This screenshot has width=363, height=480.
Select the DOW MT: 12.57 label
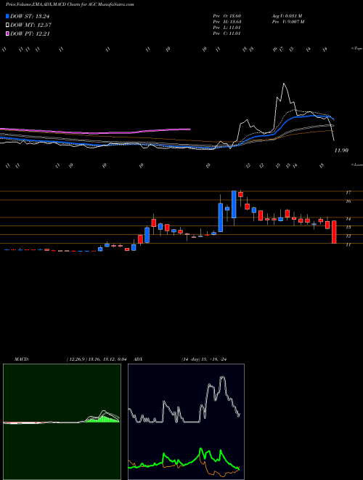[30, 25]
